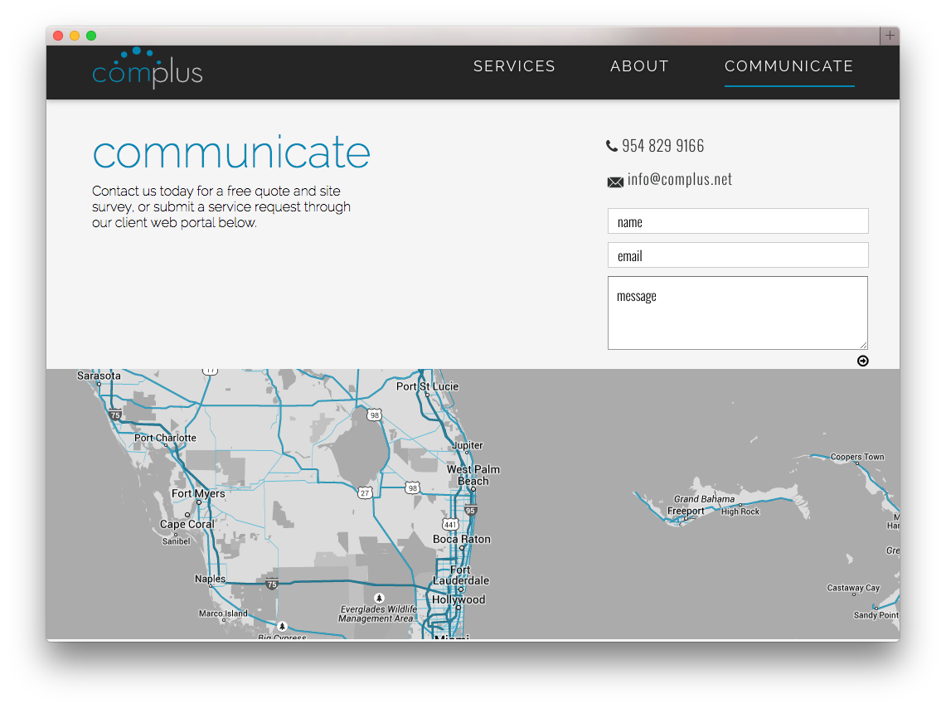Open the info@complus.net email link
The height and width of the screenshot is (708, 946).
(680, 180)
